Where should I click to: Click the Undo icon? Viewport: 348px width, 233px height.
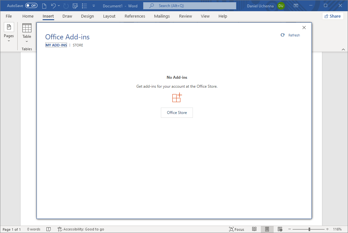pyautogui.click(x=53, y=5)
